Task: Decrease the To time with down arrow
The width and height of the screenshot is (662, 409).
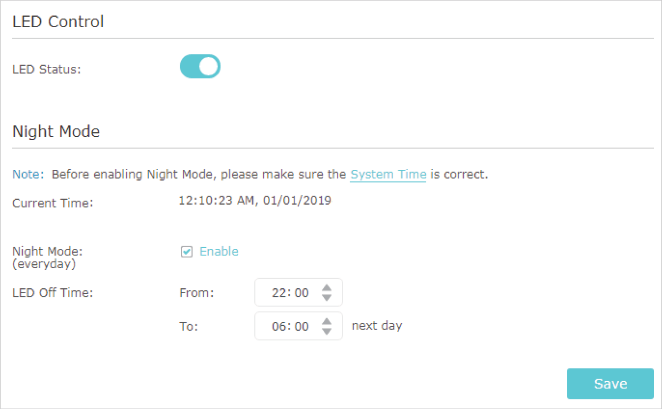Action: (x=326, y=331)
